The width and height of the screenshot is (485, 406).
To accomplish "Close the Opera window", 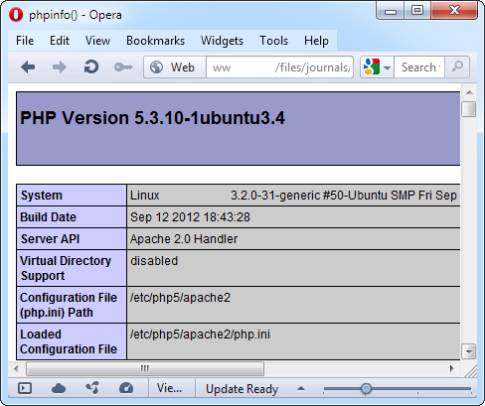I will point(454,11).
